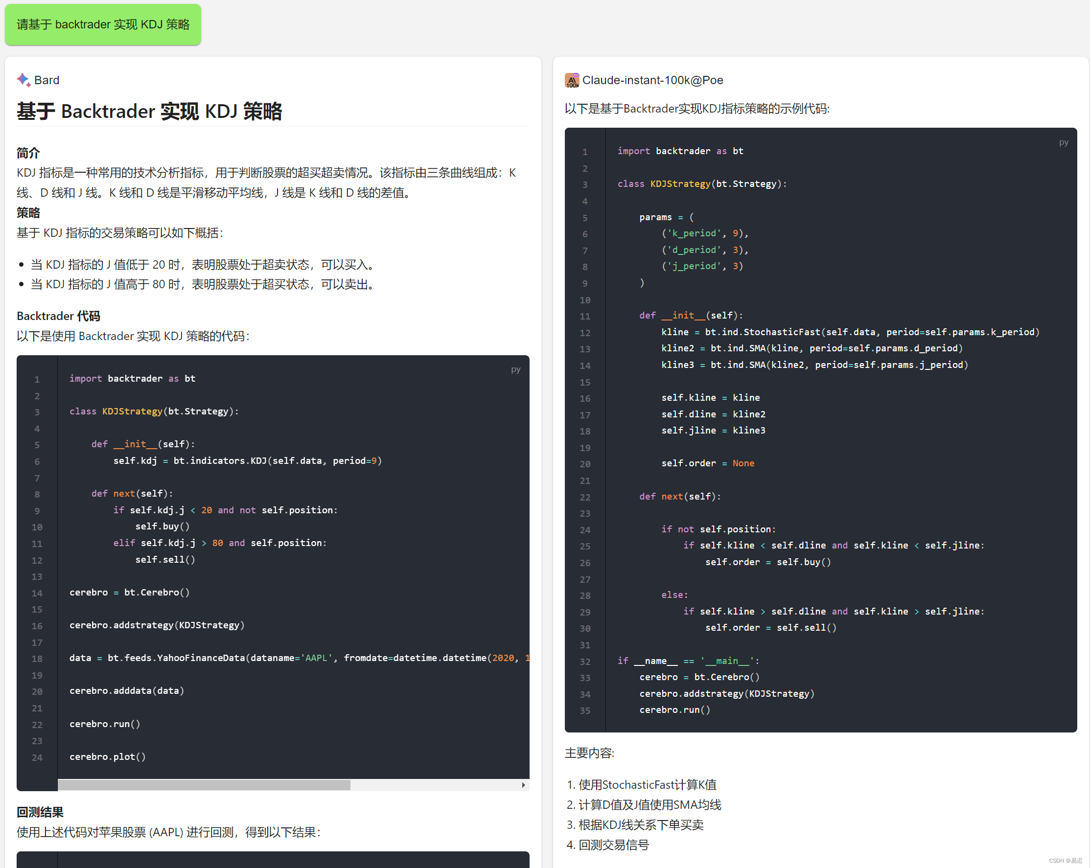Click the green prompt bubble about KDJ strategy
Viewport: 1090px width, 868px height.
103,24
